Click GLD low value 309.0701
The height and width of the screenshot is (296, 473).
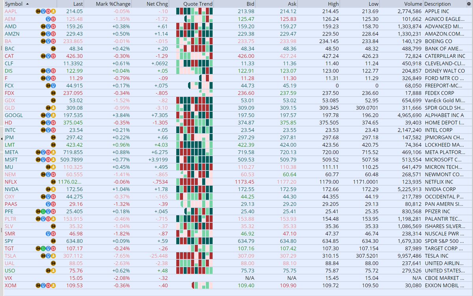[367, 108]
